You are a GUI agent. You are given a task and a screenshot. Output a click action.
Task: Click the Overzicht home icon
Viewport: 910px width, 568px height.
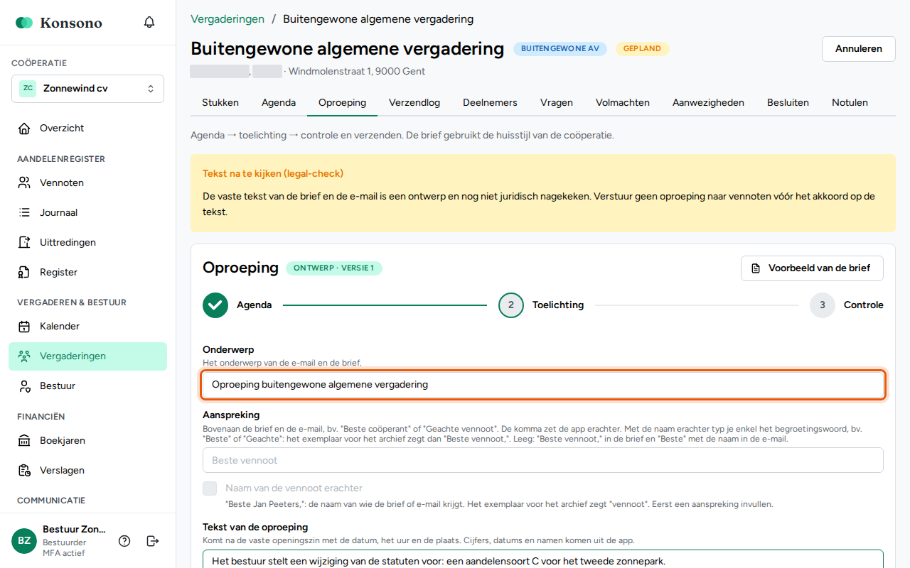pos(24,129)
